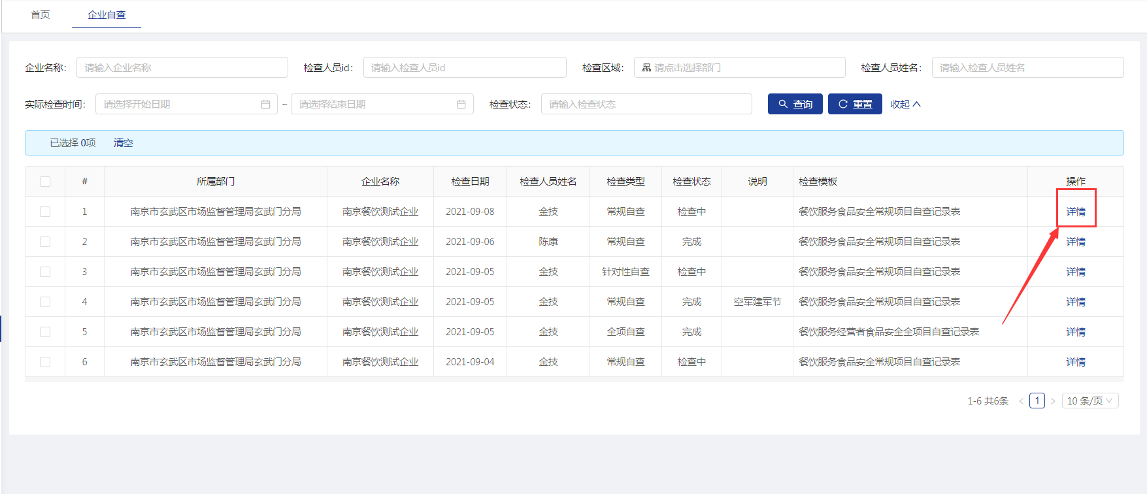Open the 10 条/页 page size dropdown
The height and width of the screenshot is (494, 1147).
click(1089, 401)
